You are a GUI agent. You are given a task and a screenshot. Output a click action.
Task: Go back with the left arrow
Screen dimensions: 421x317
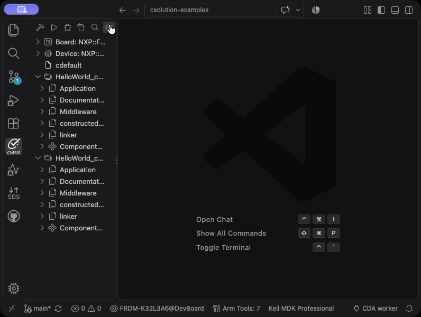pyautogui.click(x=123, y=10)
